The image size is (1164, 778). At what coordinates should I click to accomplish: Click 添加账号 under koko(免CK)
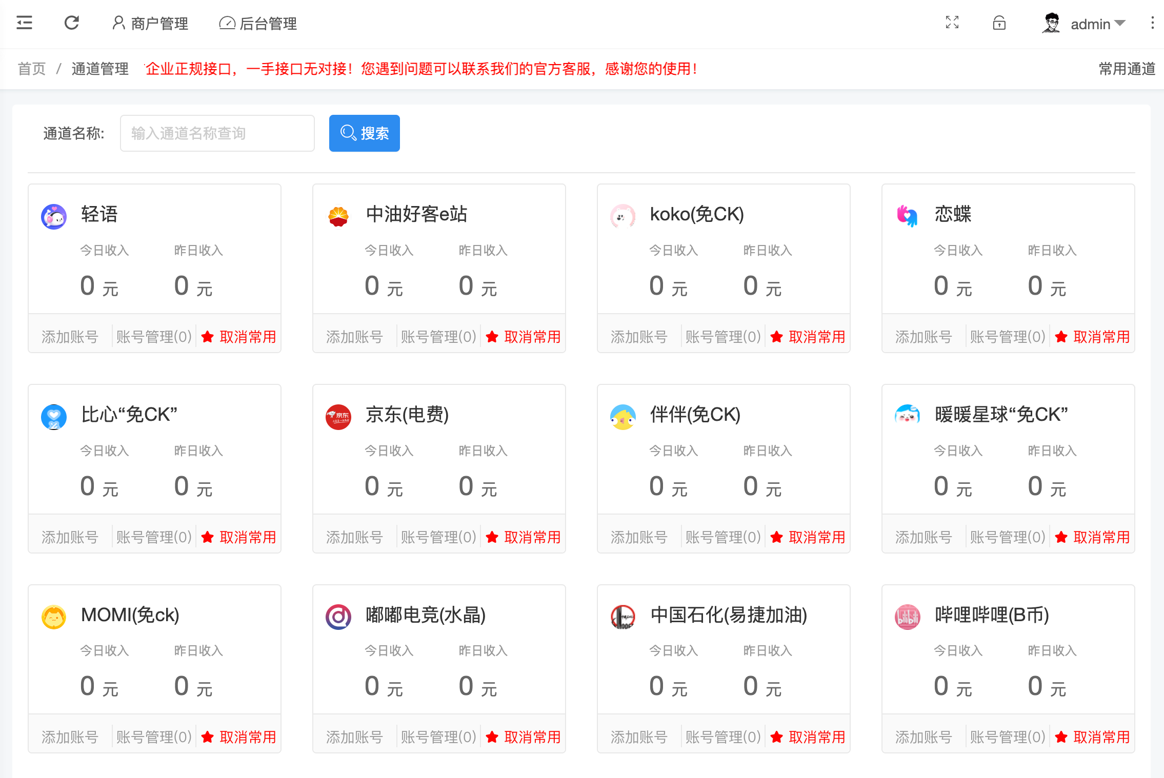(x=639, y=337)
